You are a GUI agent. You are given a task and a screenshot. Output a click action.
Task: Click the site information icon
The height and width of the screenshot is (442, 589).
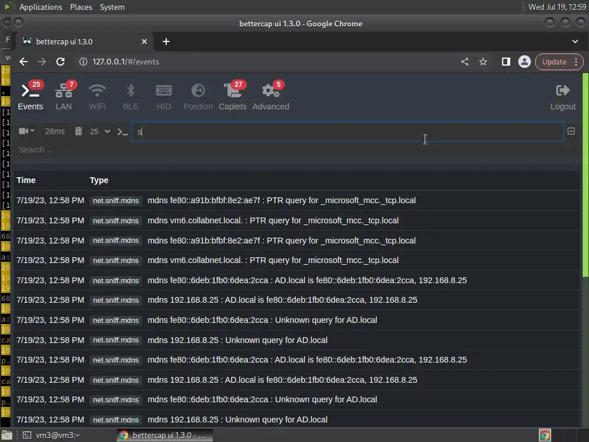point(83,62)
